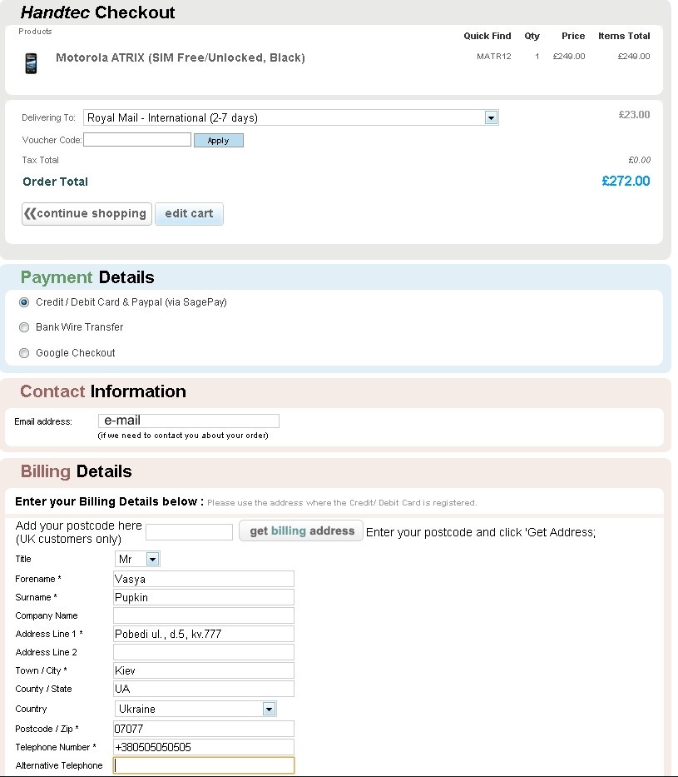Click the Motorola ATRIX phone thumbnail

pyautogui.click(x=31, y=63)
